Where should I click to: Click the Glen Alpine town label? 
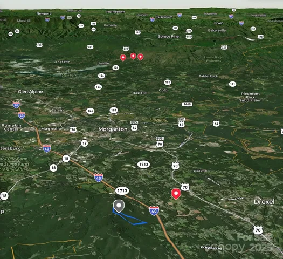pos(30,92)
